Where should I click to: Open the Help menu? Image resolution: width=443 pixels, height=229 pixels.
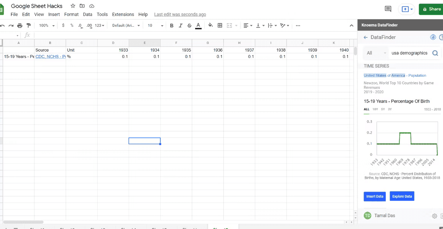pyautogui.click(x=143, y=15)
